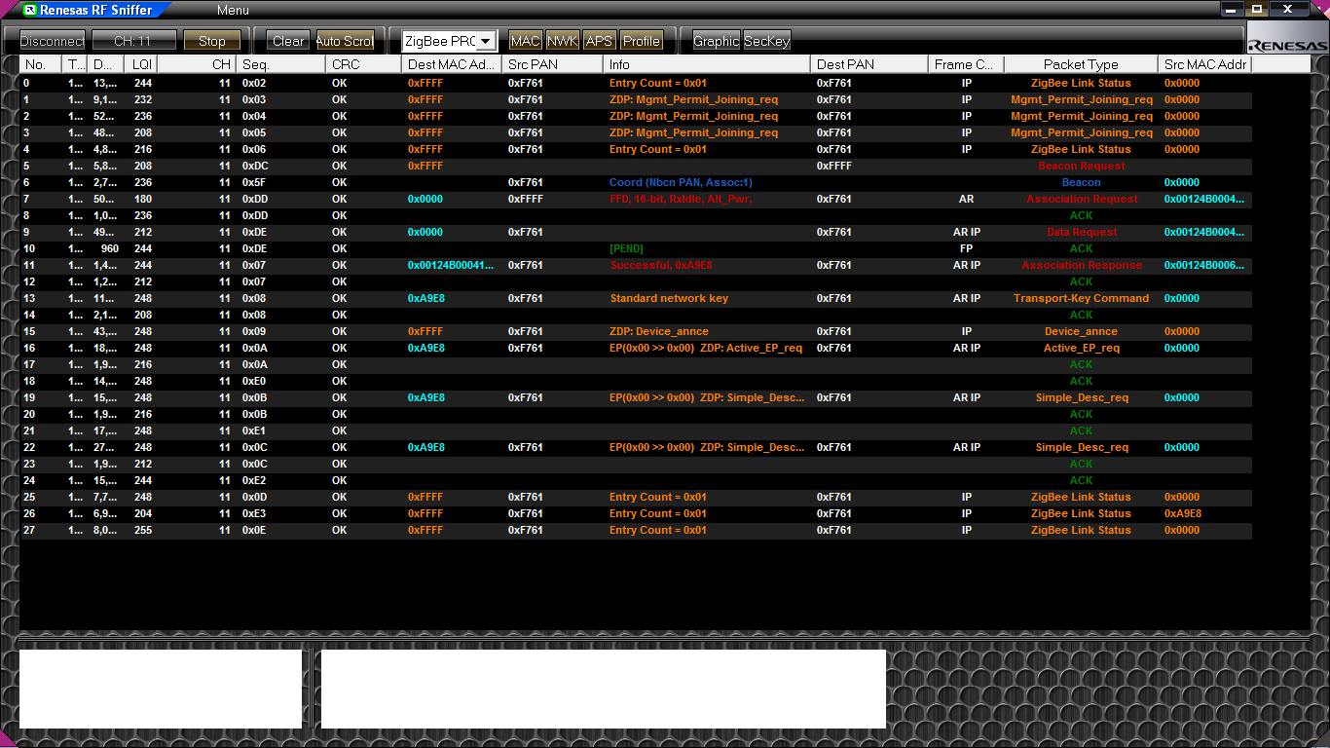1330x748 pixels.
Task: Click the Info column header
Action: tap(707, 64)
